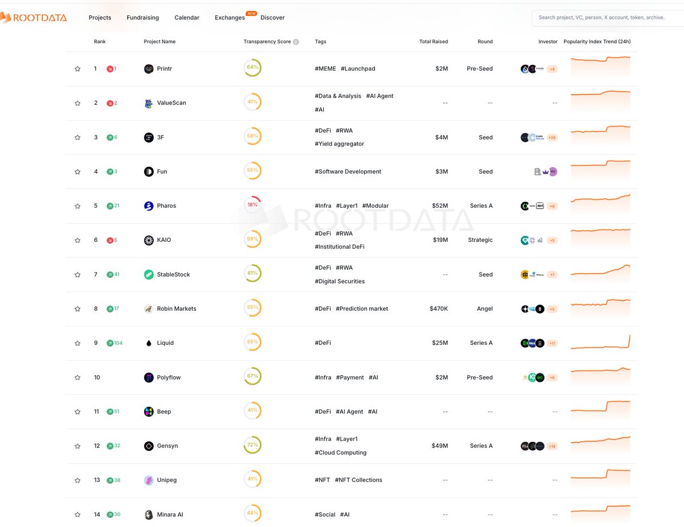Sort by the Total Raised column

(x=433, y=42)
